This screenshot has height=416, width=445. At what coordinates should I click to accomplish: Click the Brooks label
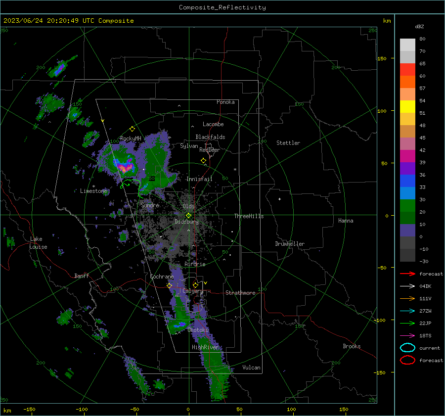pyautogui.click(x=352, y=346)
